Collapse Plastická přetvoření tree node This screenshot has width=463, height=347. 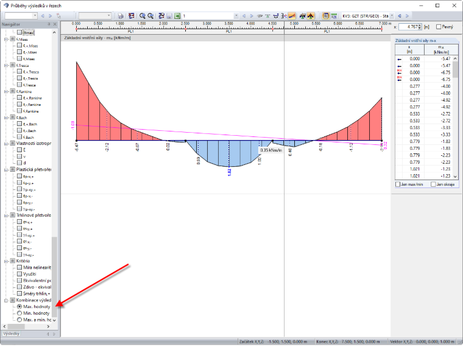click(6, 170)
